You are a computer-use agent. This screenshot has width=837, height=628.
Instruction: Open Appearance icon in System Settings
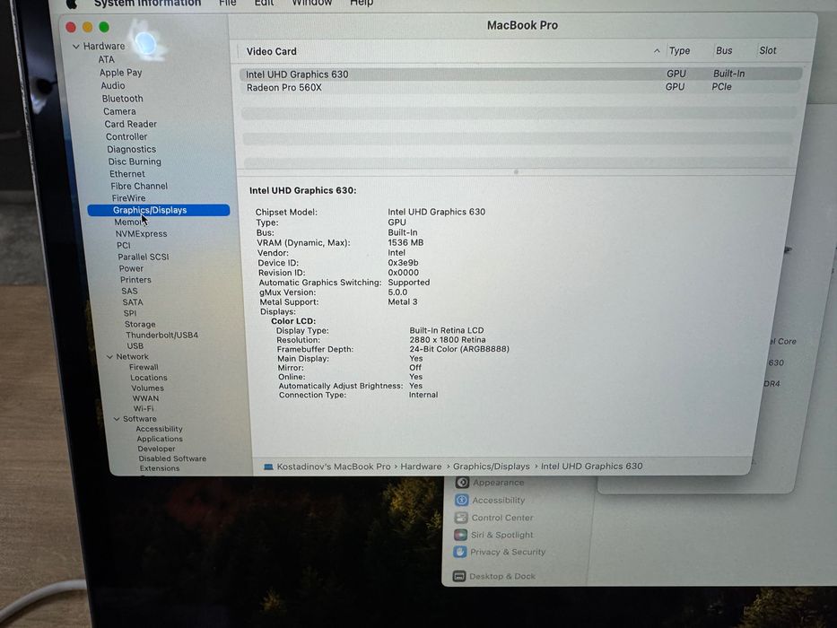pos(462,483)
